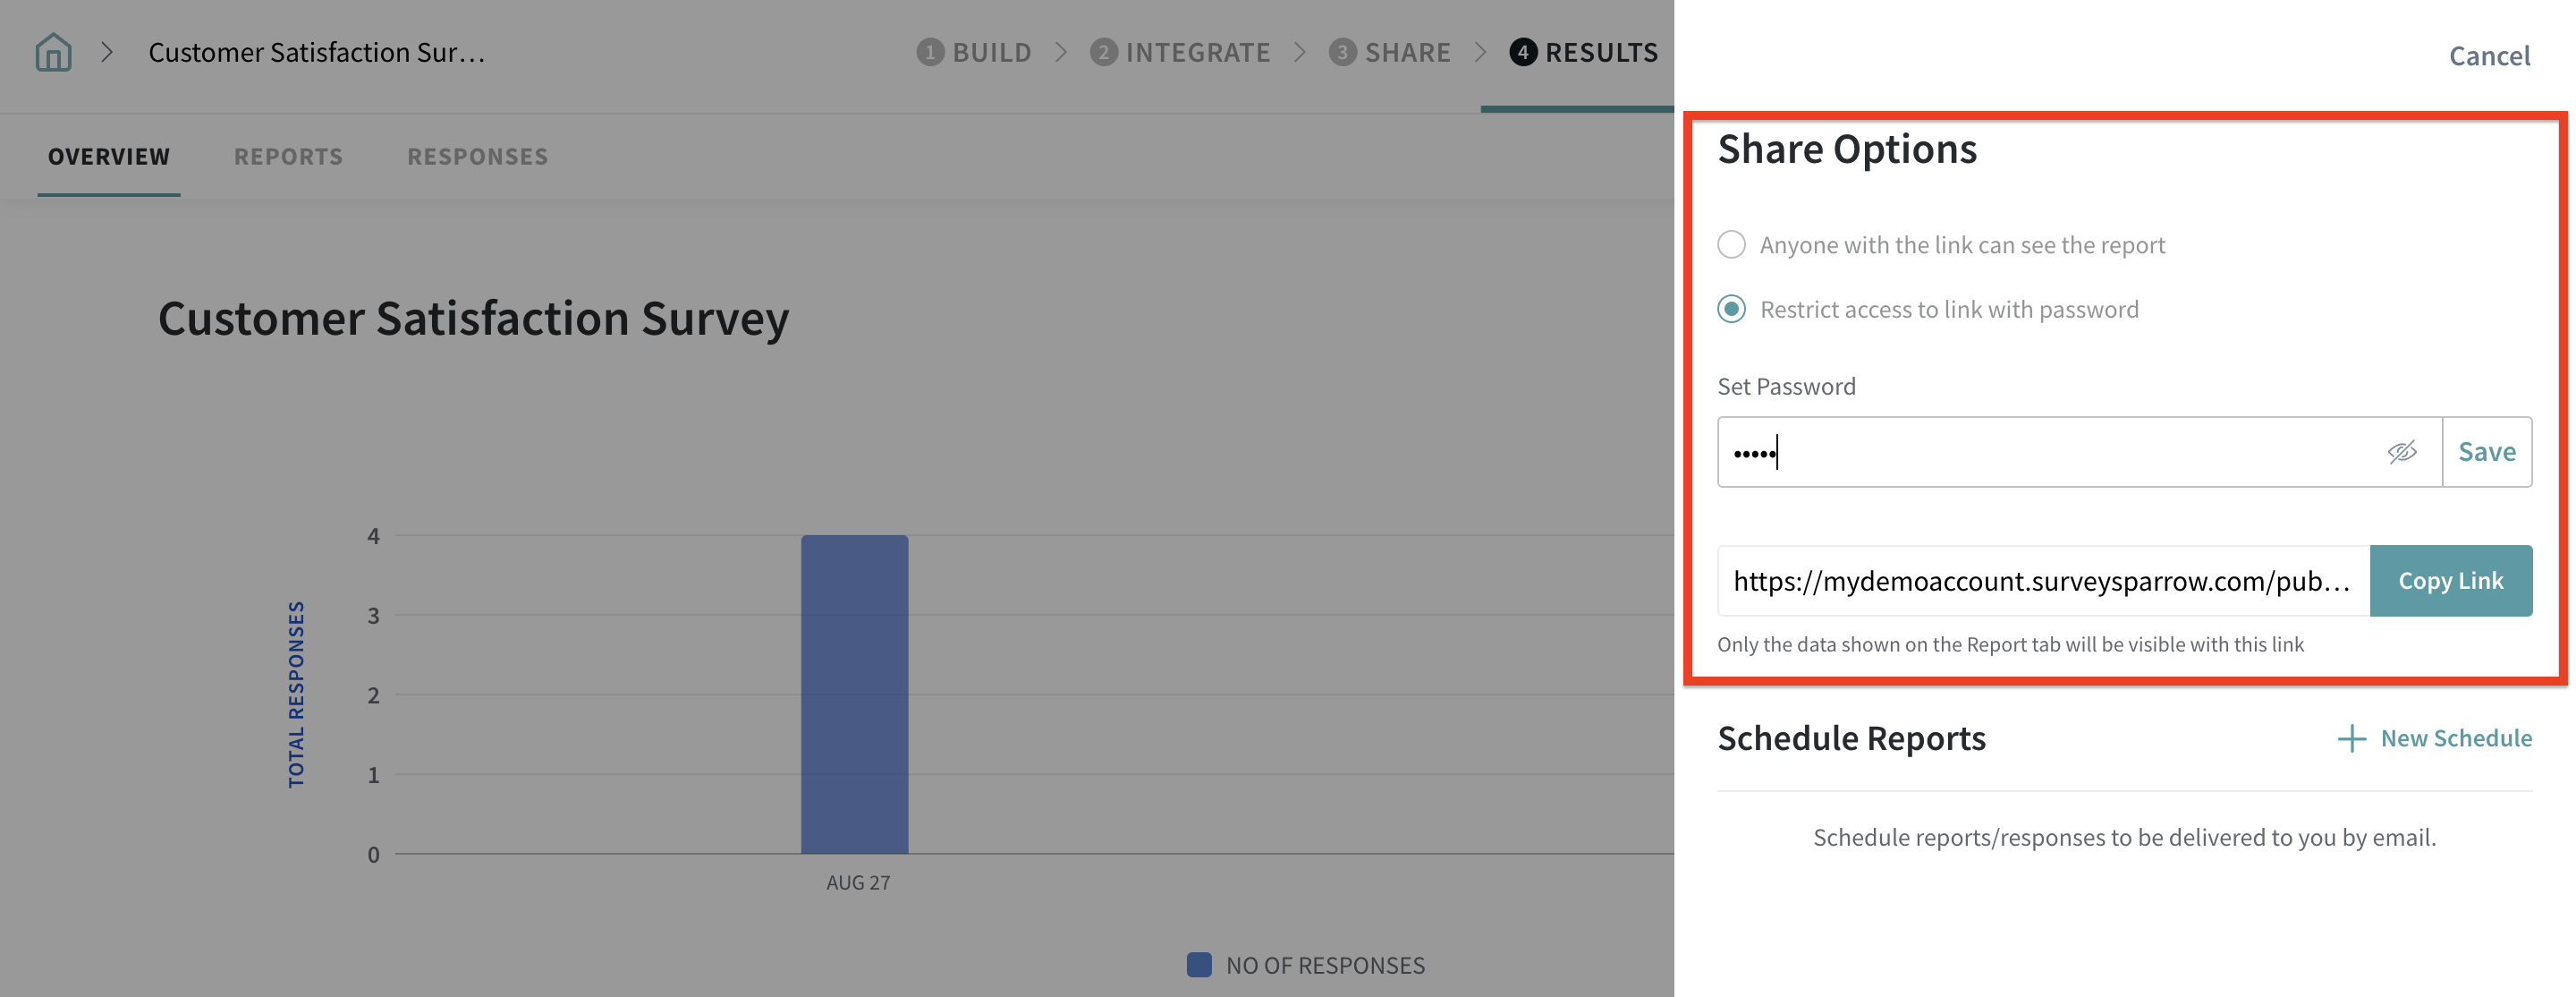Cancel the share options panel

tap(2488, 56)
